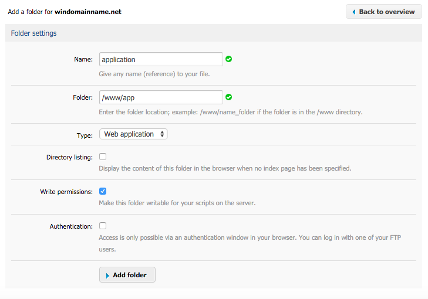The width and height of the screenshot is (428, 299).
Task: Go Back to overview
Action: coord(384,12)
